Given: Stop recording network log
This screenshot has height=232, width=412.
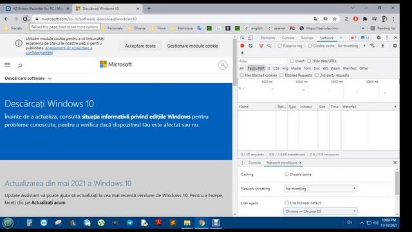Looking at the screenshot, I should coord(242,46).
